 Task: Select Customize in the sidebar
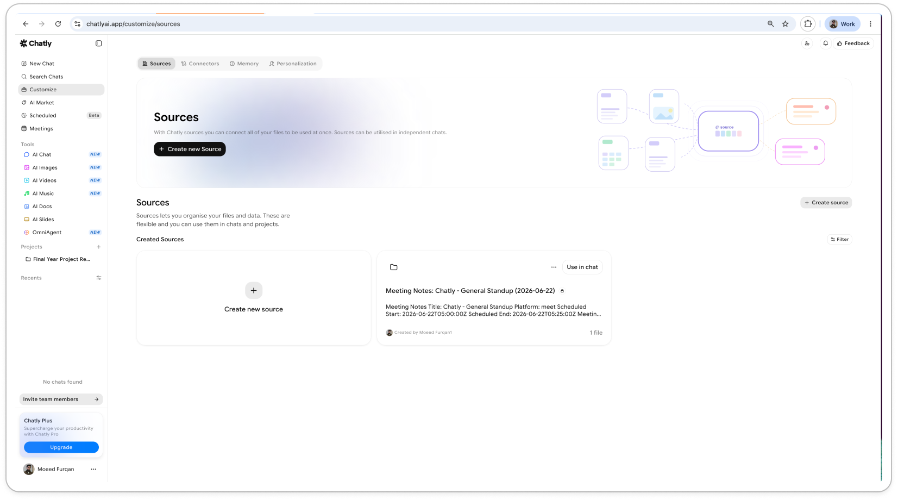pos(61,90)
